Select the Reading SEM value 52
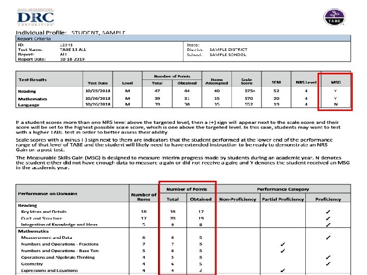 point(276,91)
